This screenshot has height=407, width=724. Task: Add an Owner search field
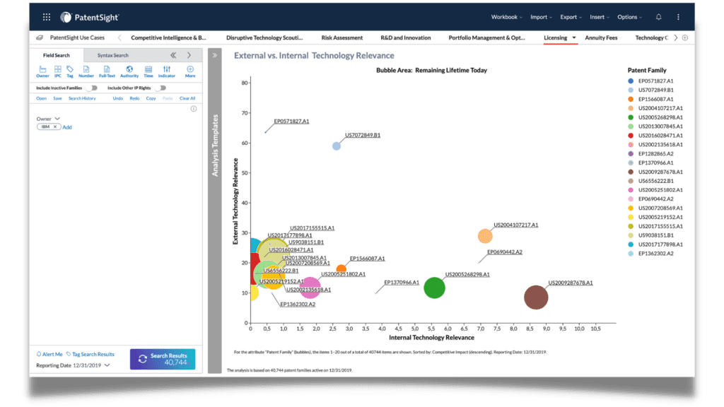coord(42,71)
